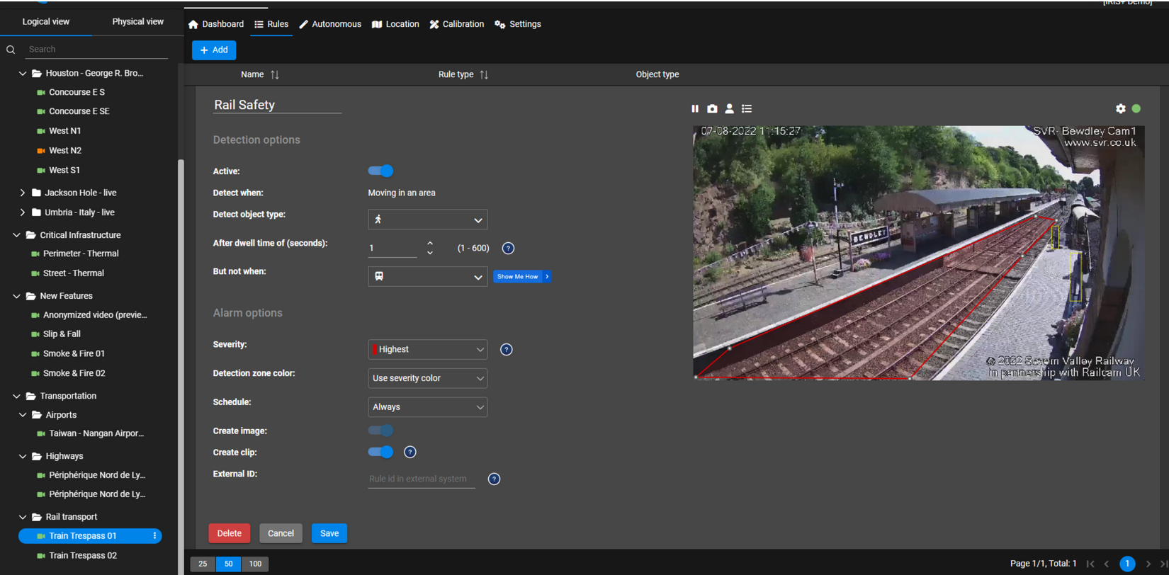Screen dimensions: 1169x575
Task: Disable the Create clip switch
Action: pos(380,452)
